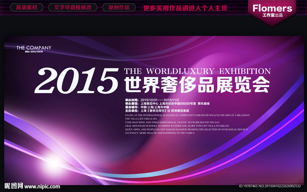Viewport: 307px width, 192px height.
Task: Click the "主办单位" organizer line
Action: [x=157, y=111]
